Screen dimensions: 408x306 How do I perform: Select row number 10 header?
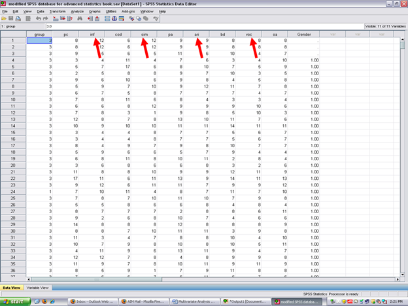[x=12, y=98]
